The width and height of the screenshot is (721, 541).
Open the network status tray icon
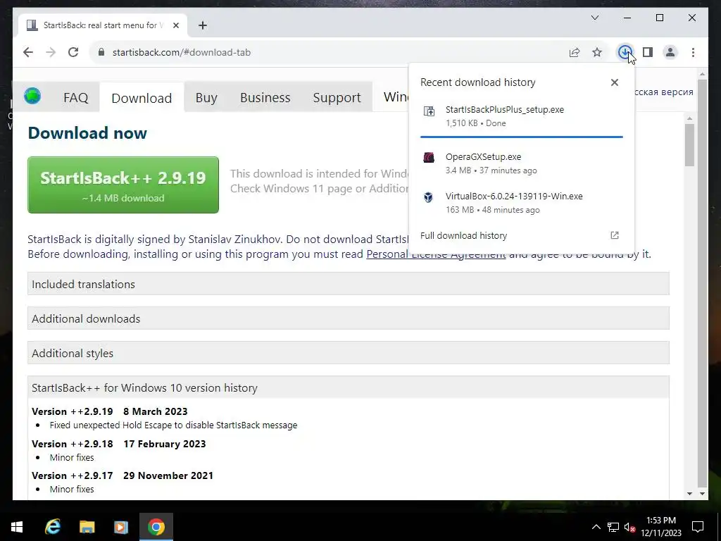(x=613, y=527)
